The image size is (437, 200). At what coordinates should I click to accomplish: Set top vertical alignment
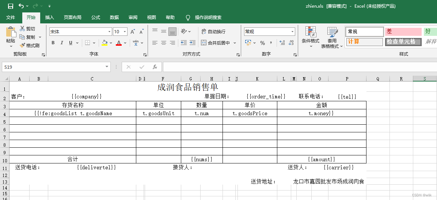coord(155,31)
